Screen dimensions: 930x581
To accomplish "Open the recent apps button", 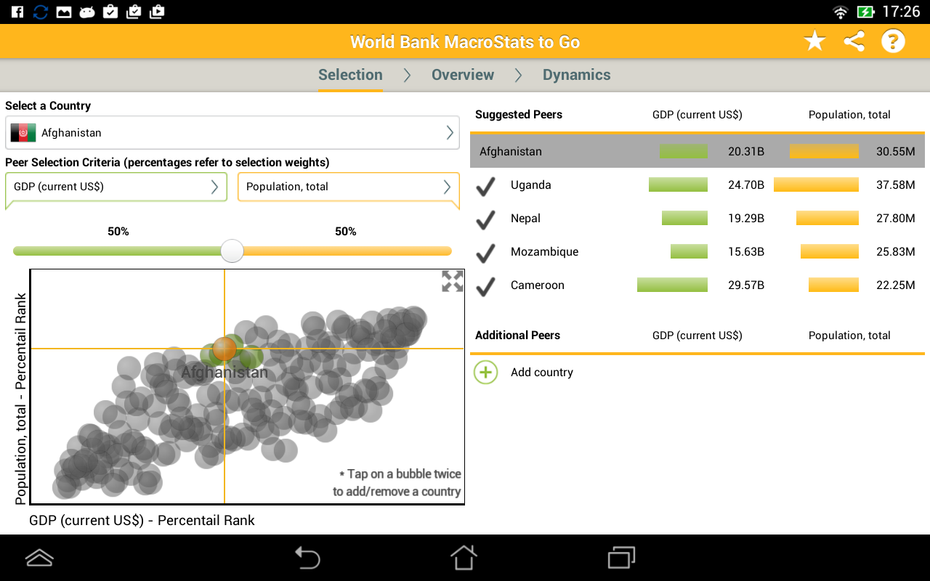I will point(621,558).
